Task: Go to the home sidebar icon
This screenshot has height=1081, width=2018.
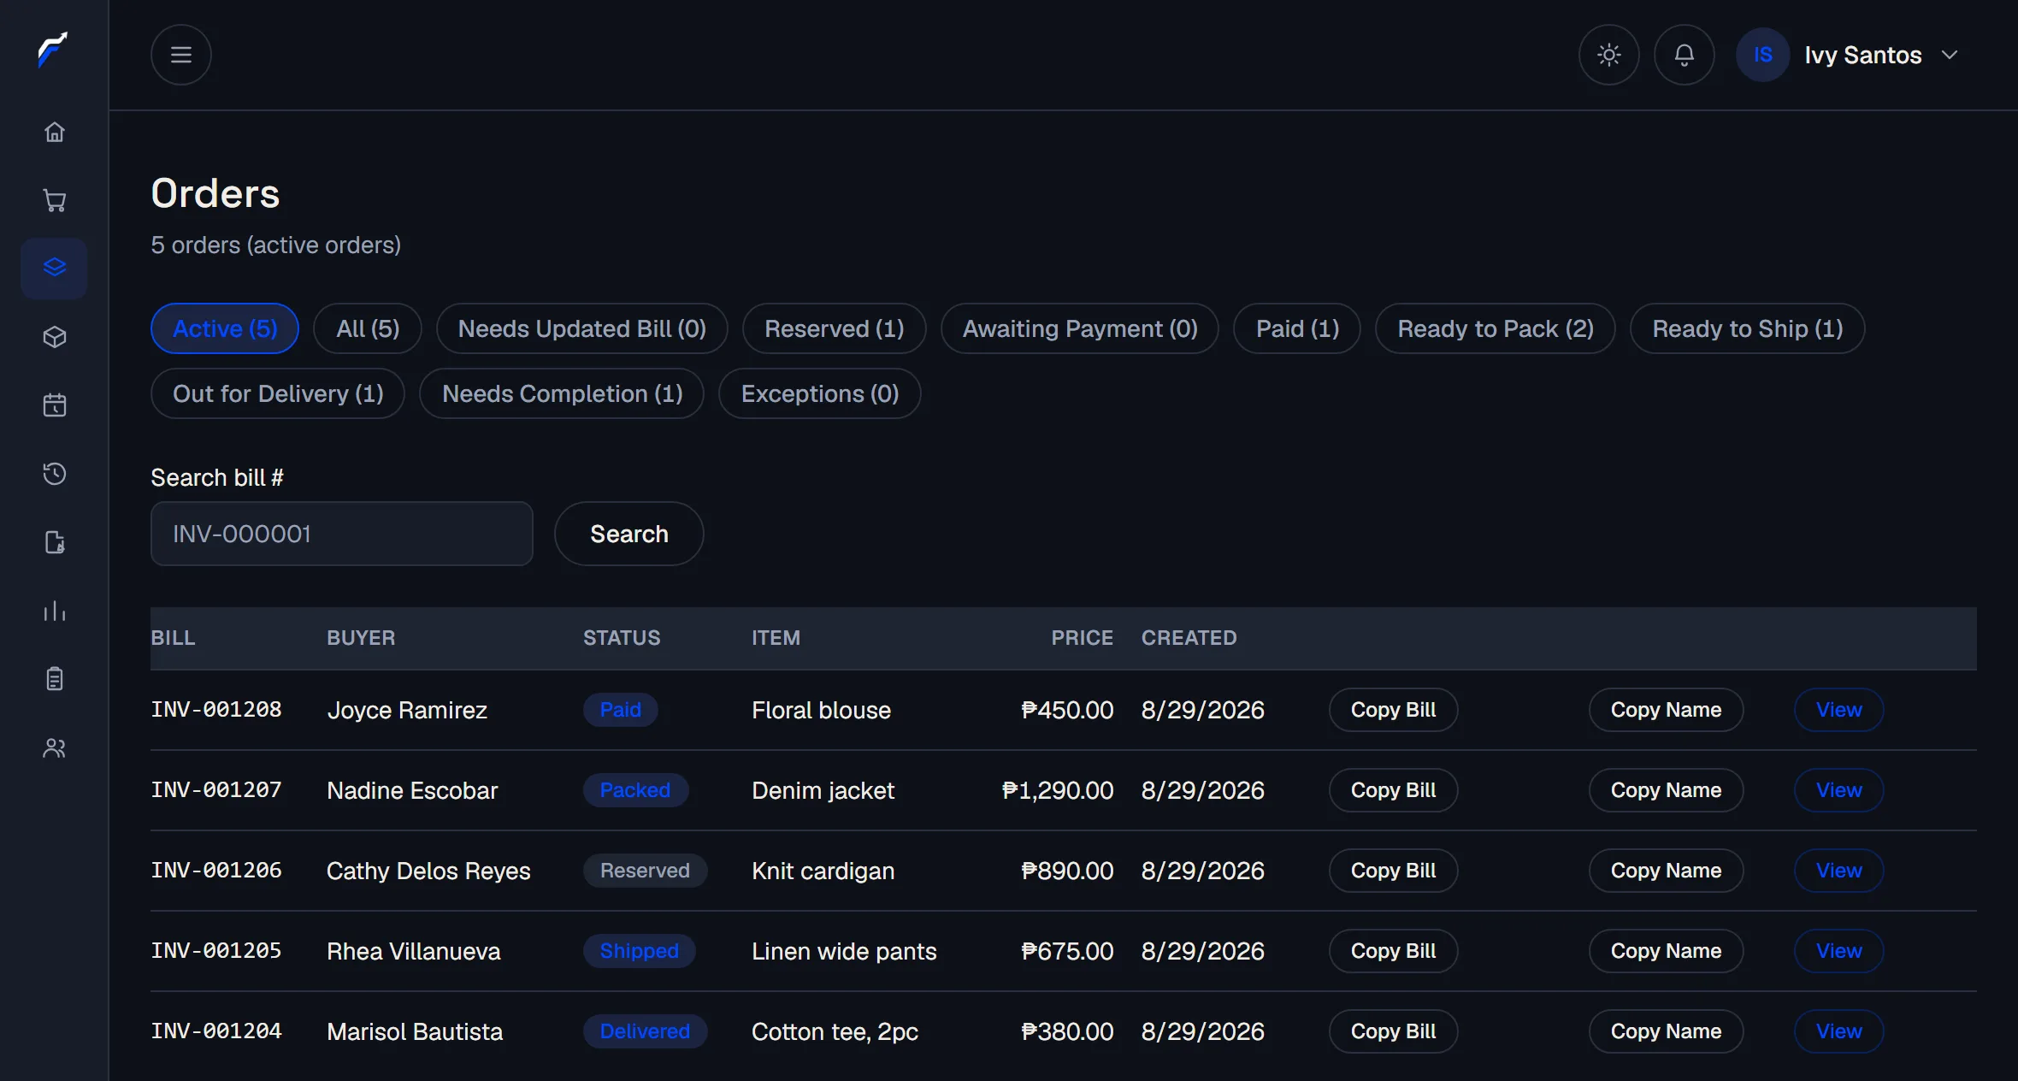Action: click(55, 132)
